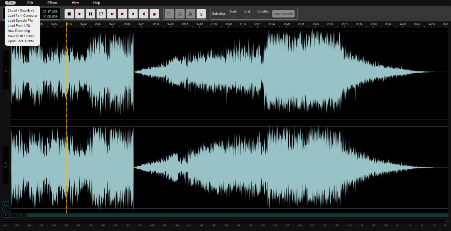
Task: Click the Paste icon in toolbar
Action: point(180,14)
